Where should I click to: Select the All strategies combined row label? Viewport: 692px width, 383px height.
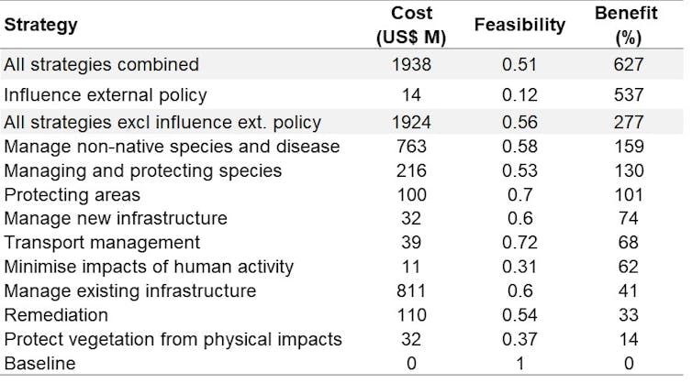pos(101,64)
